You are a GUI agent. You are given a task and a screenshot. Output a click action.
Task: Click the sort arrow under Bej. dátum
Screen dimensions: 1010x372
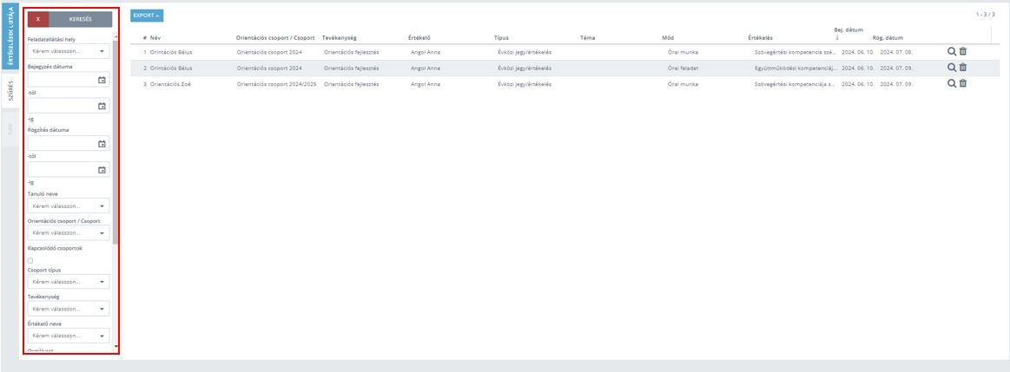(836, 37)
